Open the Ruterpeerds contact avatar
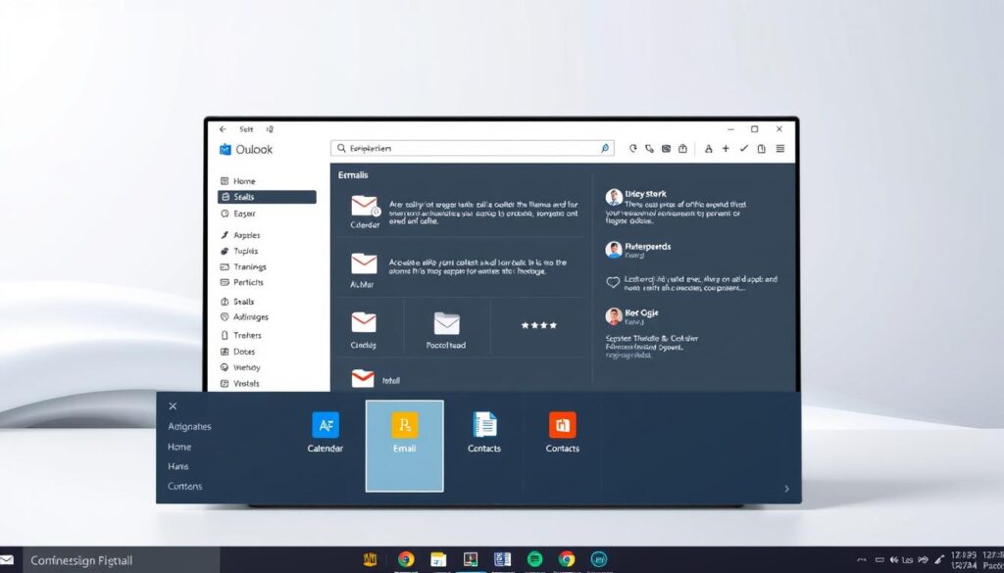This screenshot has width=1004, height=573. (x=614, y=250)
